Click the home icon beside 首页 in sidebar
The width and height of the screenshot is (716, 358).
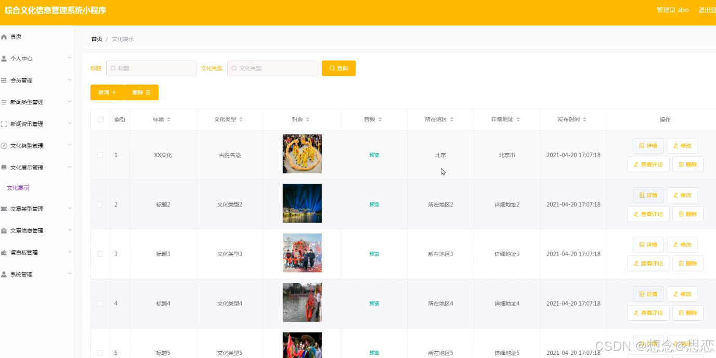point(4,37)
